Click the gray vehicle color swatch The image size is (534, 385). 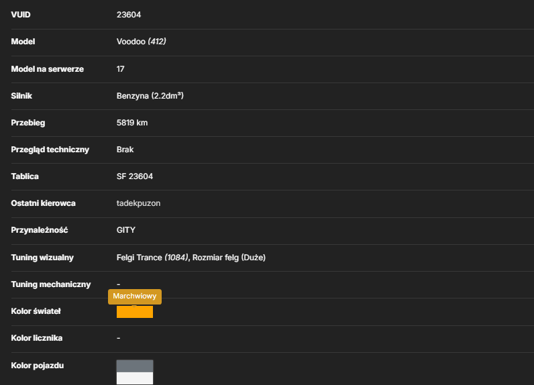(x=135, y=366)
